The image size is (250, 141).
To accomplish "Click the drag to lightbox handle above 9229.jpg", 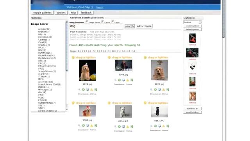I will pos(84,58).
